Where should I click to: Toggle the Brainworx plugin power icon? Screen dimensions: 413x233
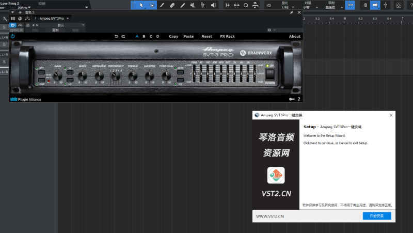pos(12,36)
